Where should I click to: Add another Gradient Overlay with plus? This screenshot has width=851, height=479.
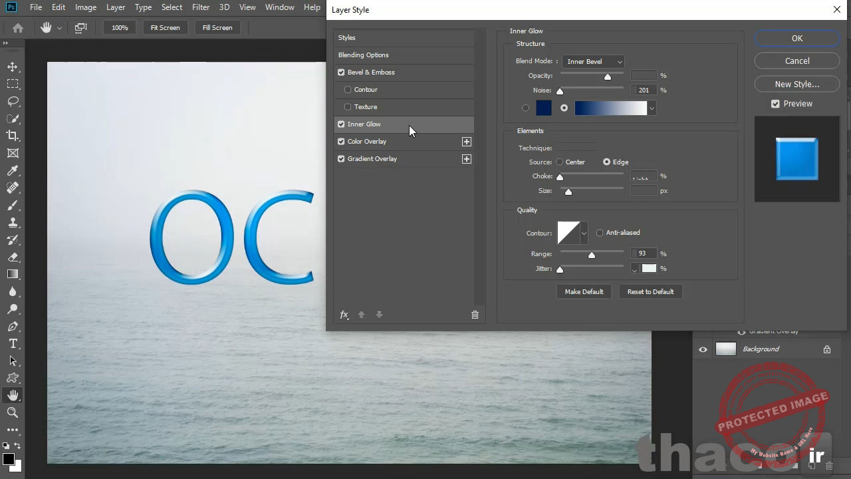(467, 159)
